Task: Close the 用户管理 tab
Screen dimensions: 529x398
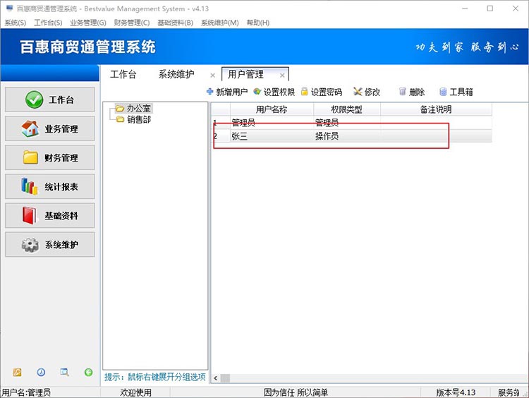Action: 282,76
